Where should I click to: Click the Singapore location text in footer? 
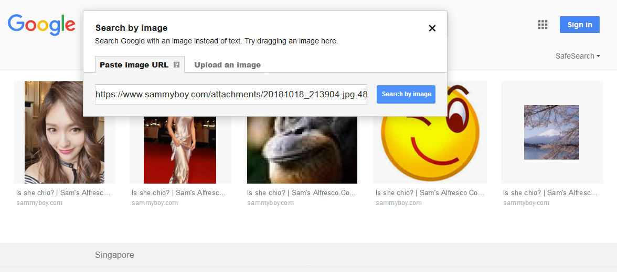click(114, 255)
